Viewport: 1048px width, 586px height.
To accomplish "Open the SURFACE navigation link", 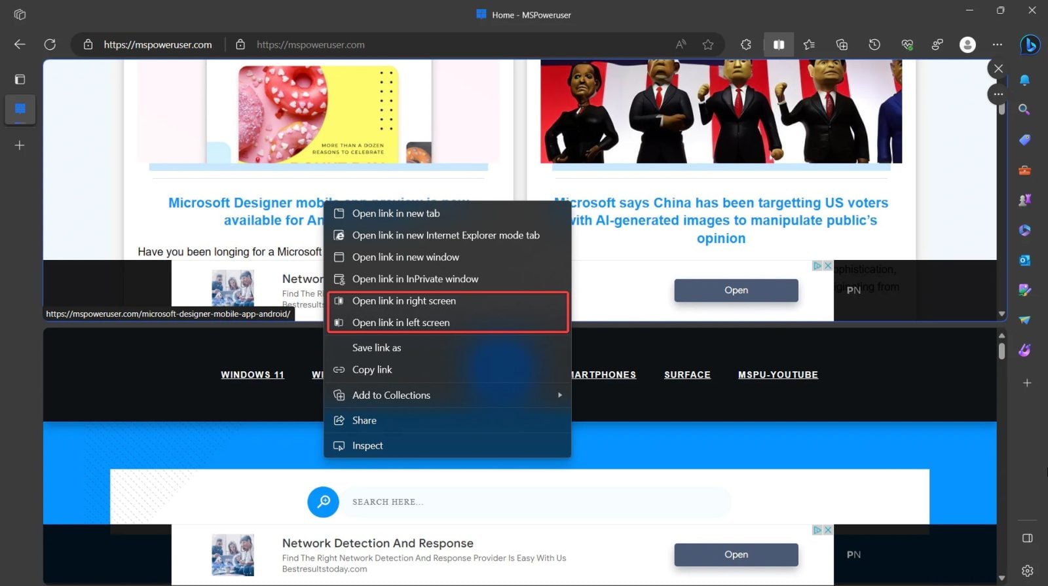I will tap(687, 375).
